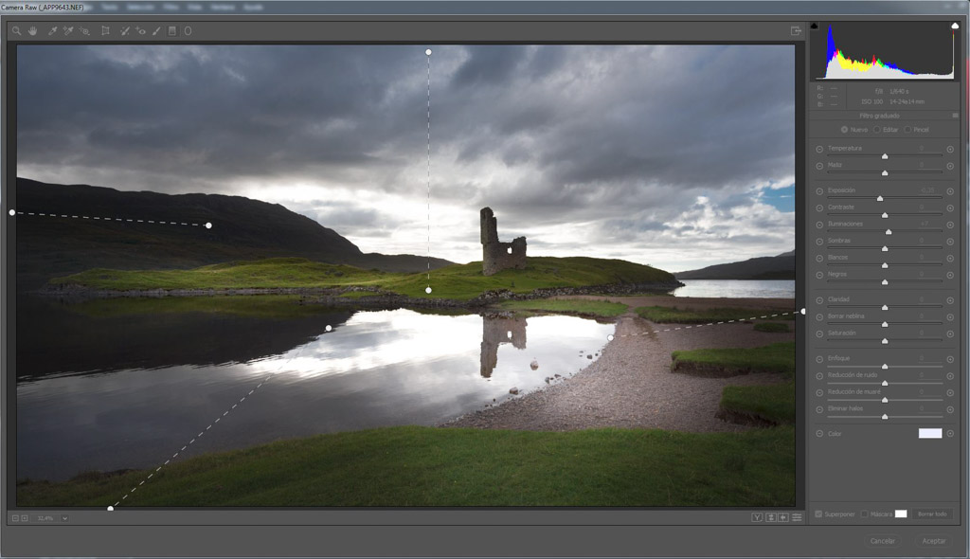
Task: Toggle full screen mode icon
Action: pyautogui.click(x=796, y=30)
